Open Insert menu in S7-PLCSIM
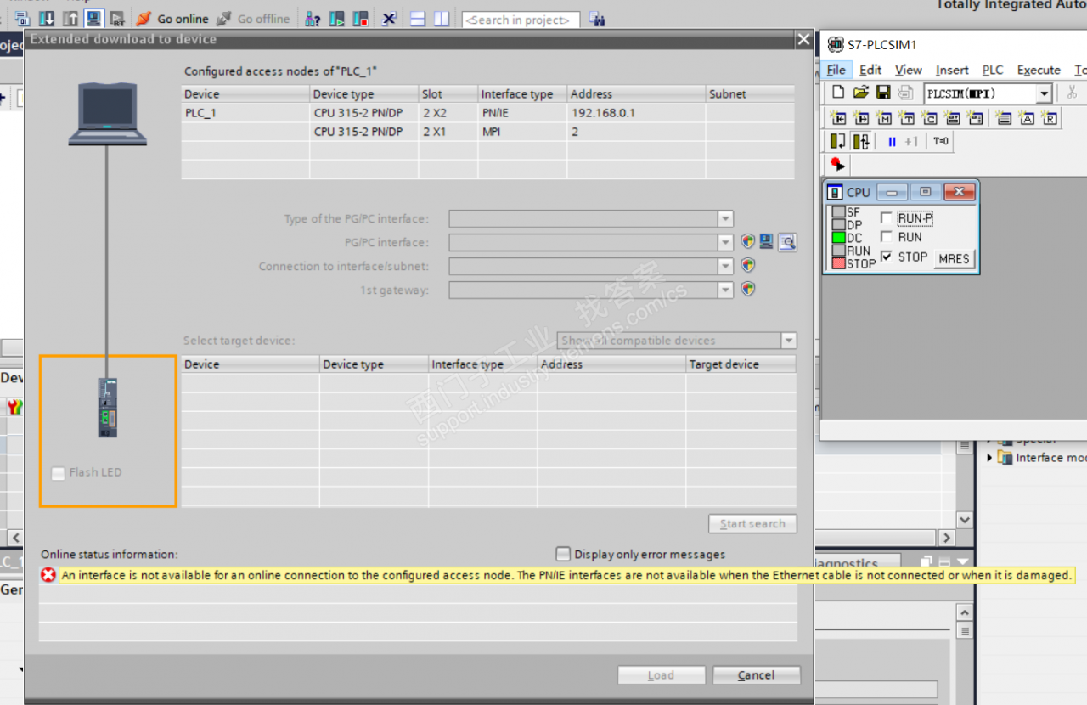 click(x=952, y=70)
